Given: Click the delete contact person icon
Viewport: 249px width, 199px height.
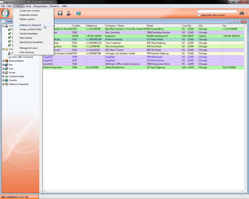Looking at the screenshot, I should pyautogui.click(x=69, y=13).
